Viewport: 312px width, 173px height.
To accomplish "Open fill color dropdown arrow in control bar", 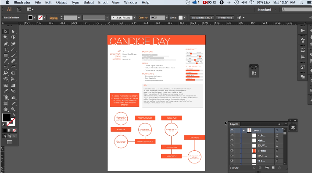I will (x=34, y=18).
